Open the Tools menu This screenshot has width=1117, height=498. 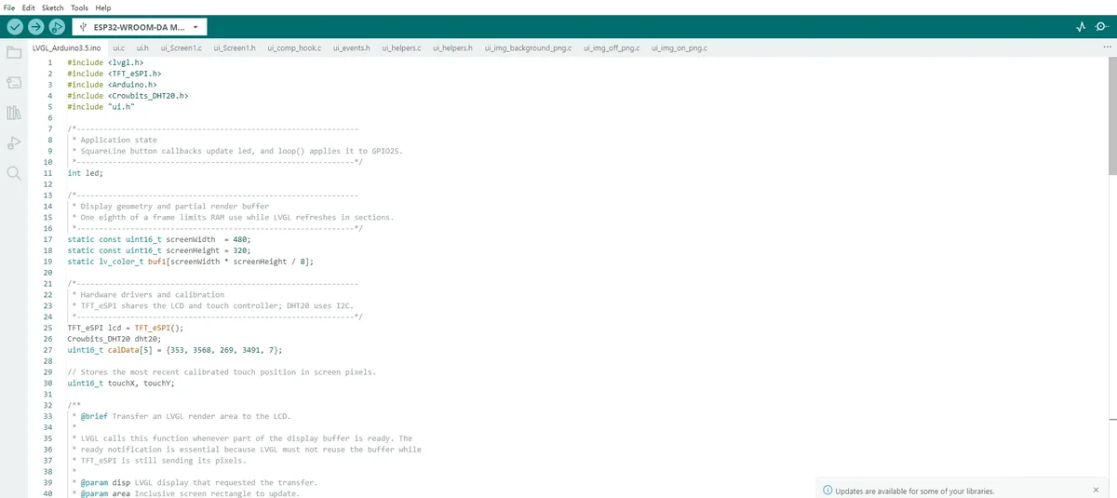point(80,7)
